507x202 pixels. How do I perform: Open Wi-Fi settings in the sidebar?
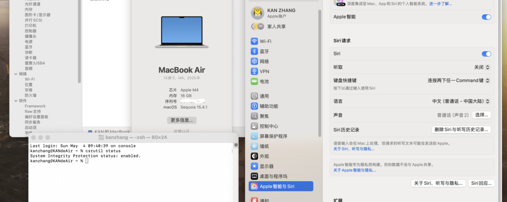pyautogui.click(x=265, y=41)
